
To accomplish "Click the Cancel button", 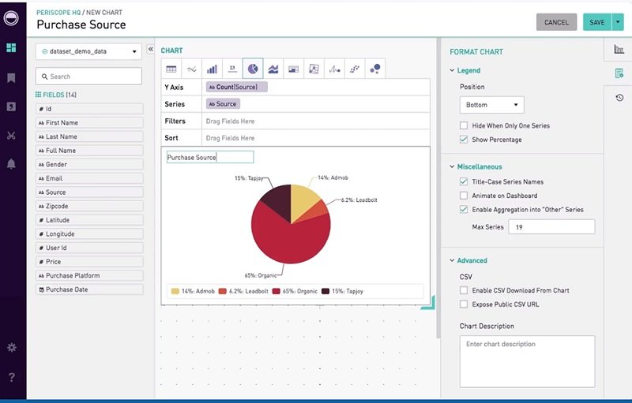I will click(556, 22).
